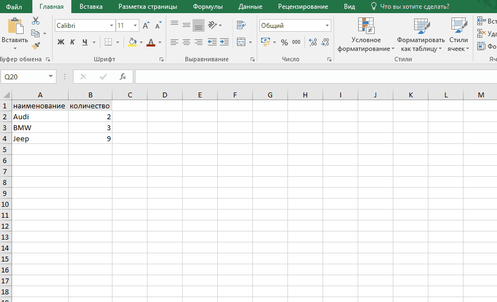
Task: Switch to the Формулы tab
Action: pos(208,7)
